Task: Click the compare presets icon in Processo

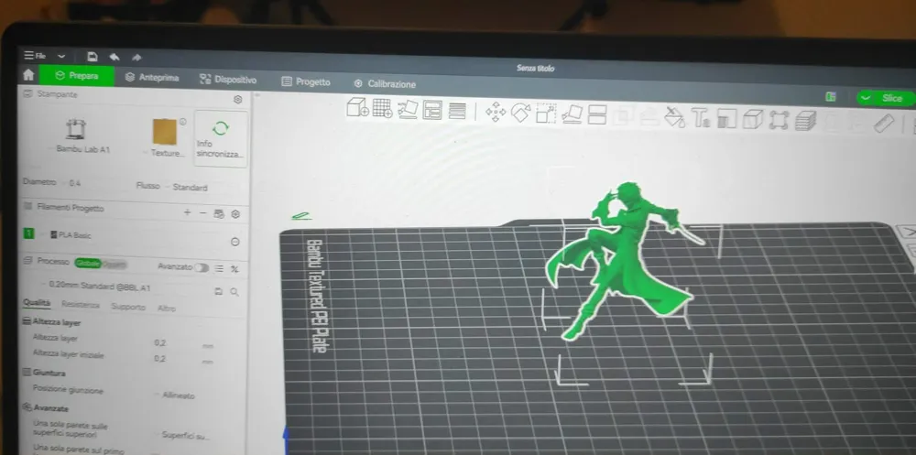Action: click(234, 269)
